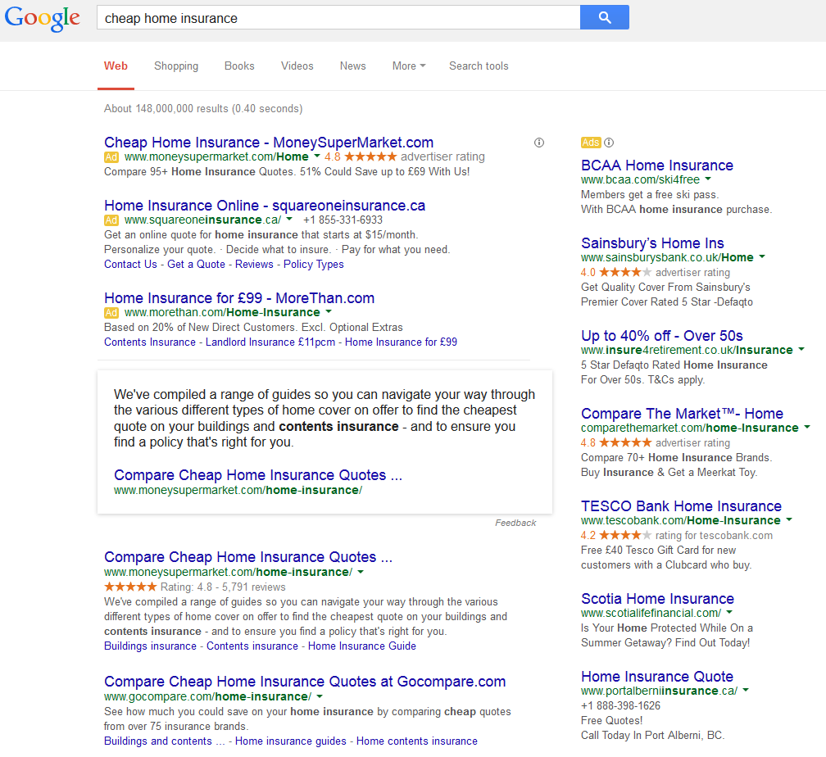Click into the search query text box
The width and height of the screenshot is (826, 757).
336,18
